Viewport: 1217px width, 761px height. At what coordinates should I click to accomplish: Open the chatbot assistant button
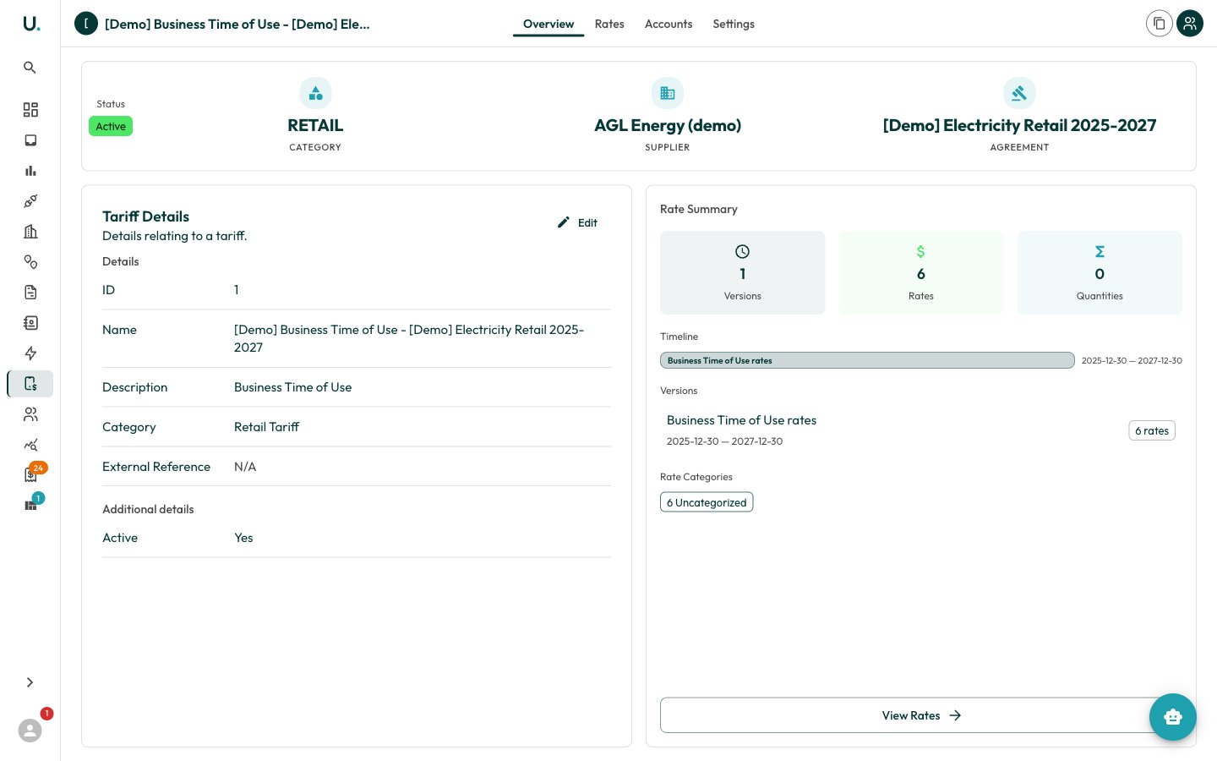(x=1173, y=717)
